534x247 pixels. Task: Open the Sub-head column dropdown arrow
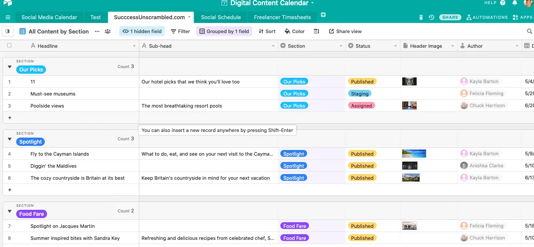pos(274,46)
